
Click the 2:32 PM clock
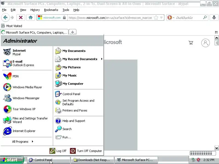click(x=209, y=160)
